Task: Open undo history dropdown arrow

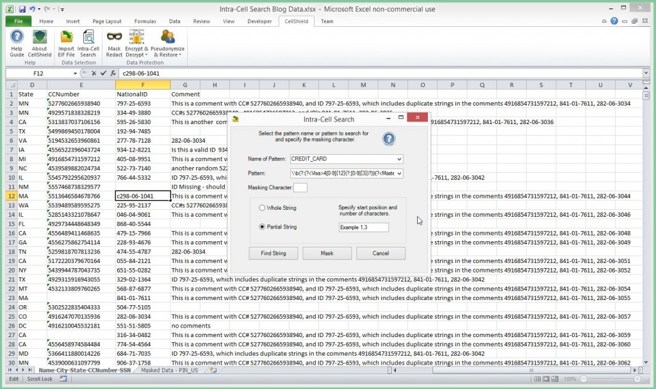Action: [39, 9]
